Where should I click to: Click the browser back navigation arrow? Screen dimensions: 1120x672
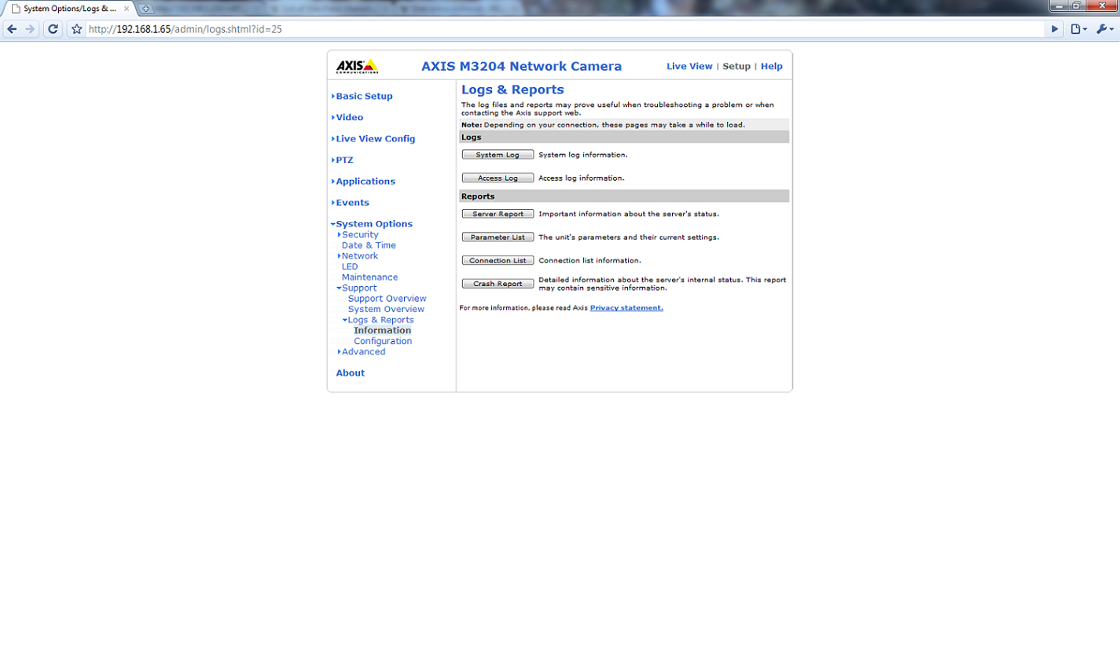pos(12,29)
